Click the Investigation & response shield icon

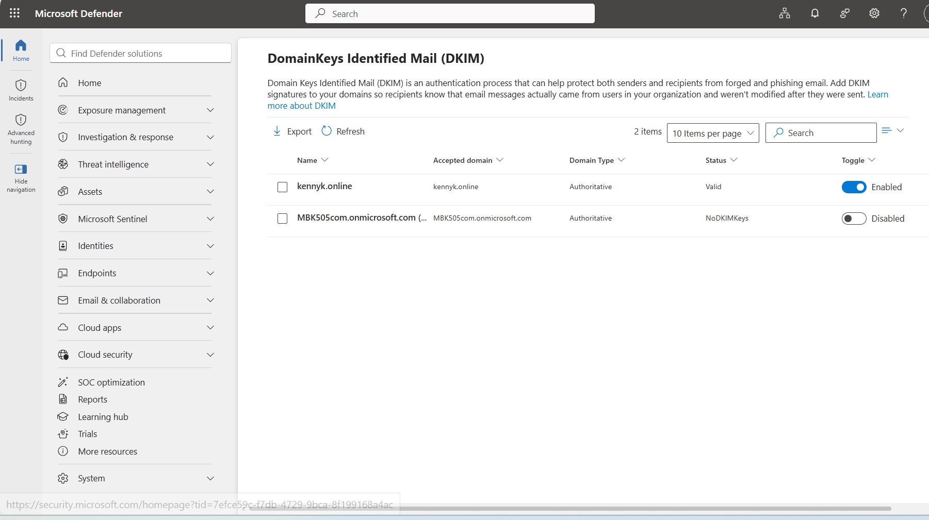click(x=63, y=137)
